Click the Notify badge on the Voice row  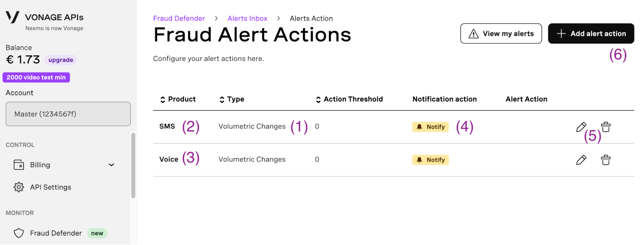430,160
